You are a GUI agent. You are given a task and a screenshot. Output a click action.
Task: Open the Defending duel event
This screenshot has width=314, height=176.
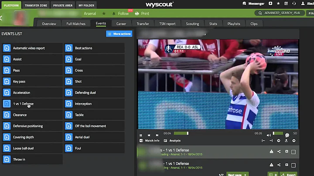[94, 93]
